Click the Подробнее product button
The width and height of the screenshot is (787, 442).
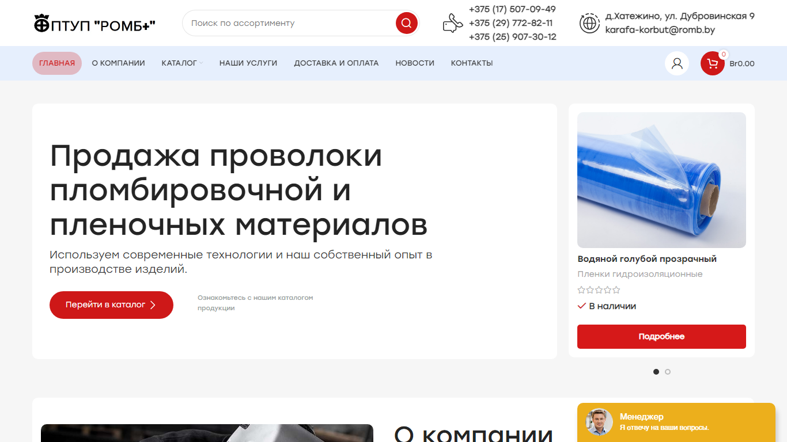(x=661, y=337)
